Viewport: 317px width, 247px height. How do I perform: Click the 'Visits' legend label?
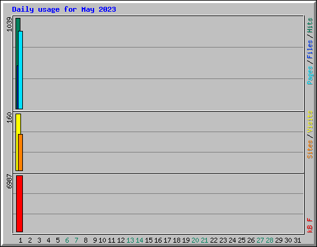(x=310, y=122)
